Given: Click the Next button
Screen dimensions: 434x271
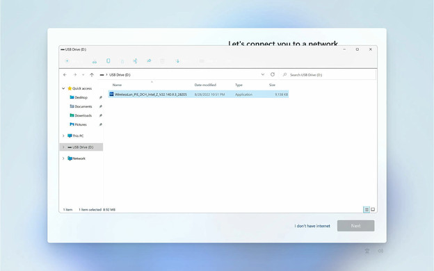Looking at the screenshot, I should (355, 226).
